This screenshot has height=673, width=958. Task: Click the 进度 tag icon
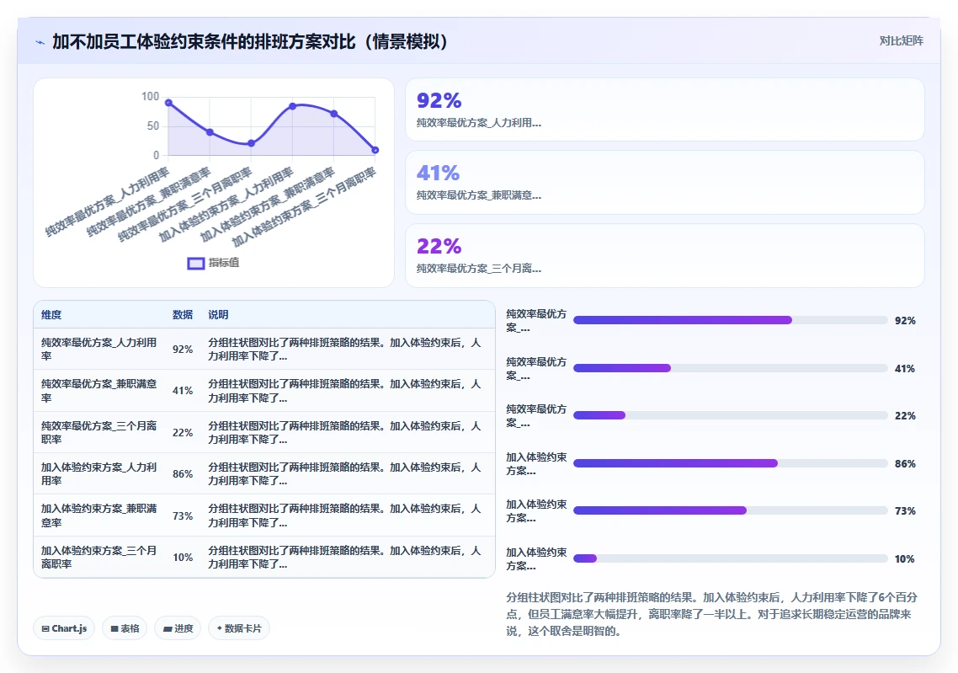(168, 628)
